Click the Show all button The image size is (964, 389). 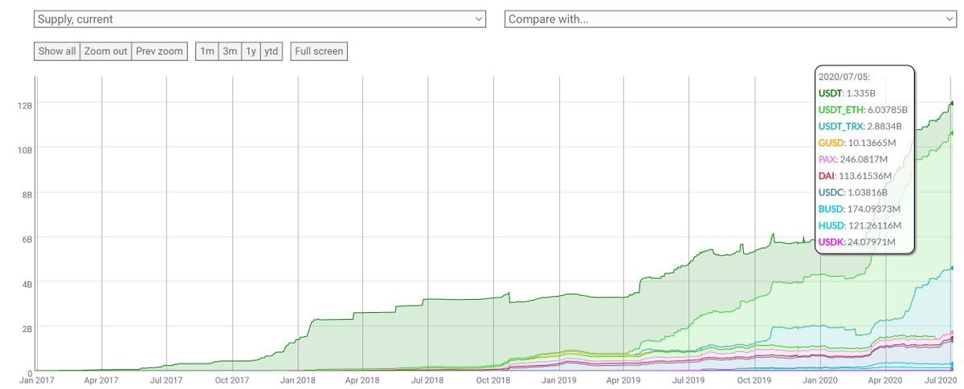[57, 51]
